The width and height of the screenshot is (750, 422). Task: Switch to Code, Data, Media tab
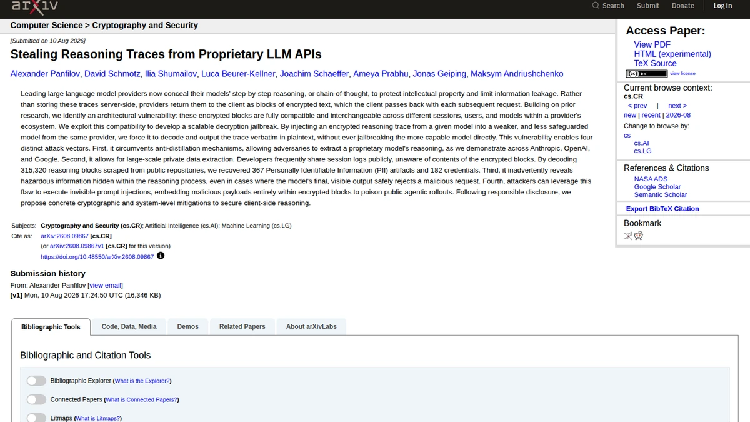tap(129, 326)
